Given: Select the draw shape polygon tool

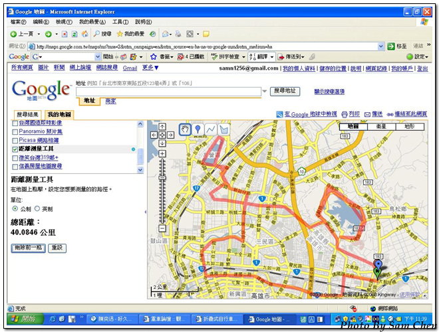Looking at the screenshot, I should pyautogui.click(x=223, y=129).
